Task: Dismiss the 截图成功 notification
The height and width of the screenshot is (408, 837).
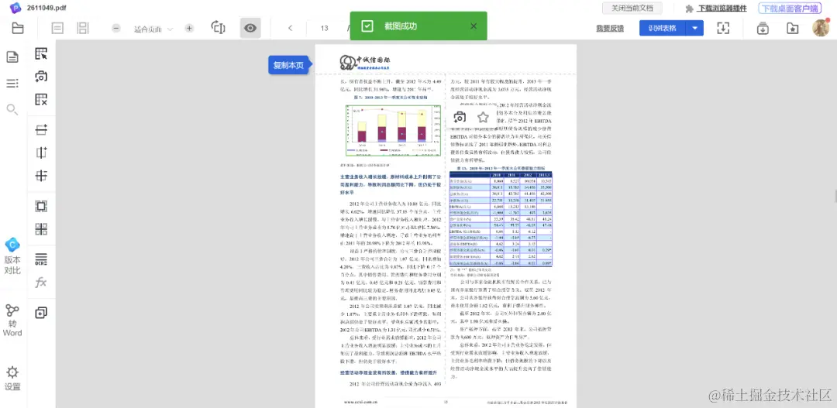Action: [x=474, y=26]
